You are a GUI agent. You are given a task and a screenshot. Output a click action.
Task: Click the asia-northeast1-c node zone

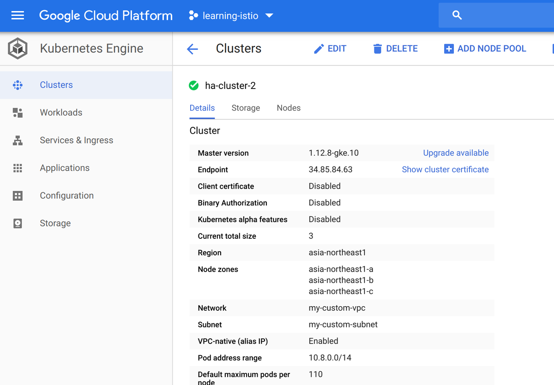[341, 291]
